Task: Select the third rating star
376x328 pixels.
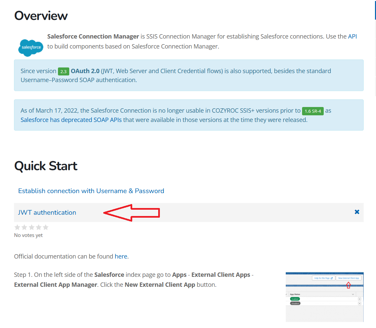Action: [x=32, y=228]
